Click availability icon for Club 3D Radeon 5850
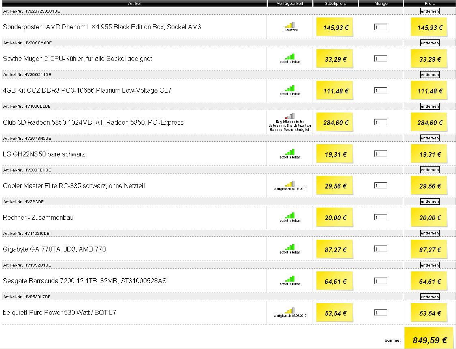Image resolution: width=456 pixels, height=349 pixels. [290, 116]
